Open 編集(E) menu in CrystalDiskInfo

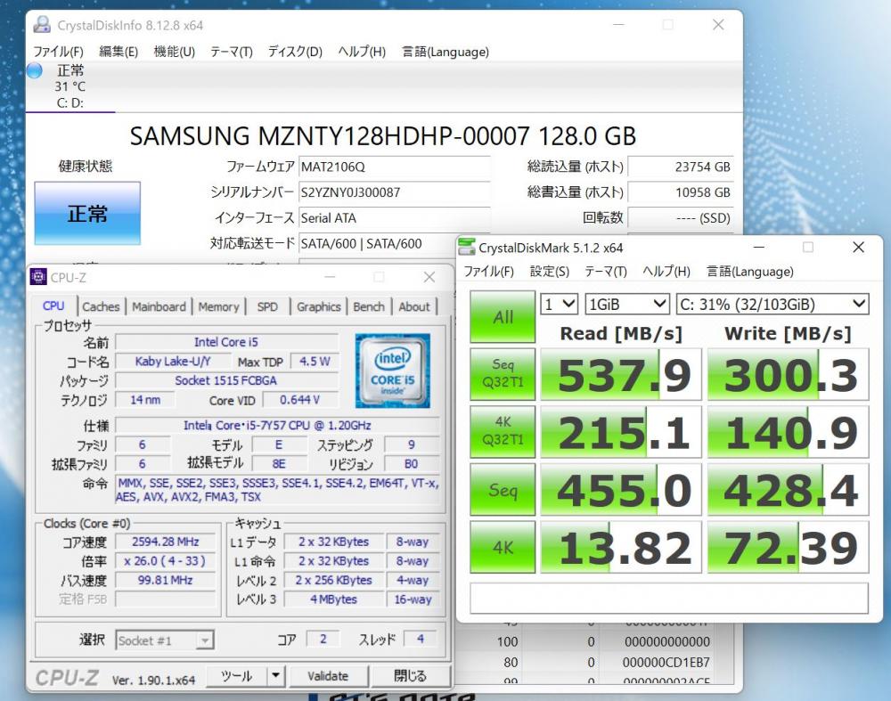(x=119, y=52)
